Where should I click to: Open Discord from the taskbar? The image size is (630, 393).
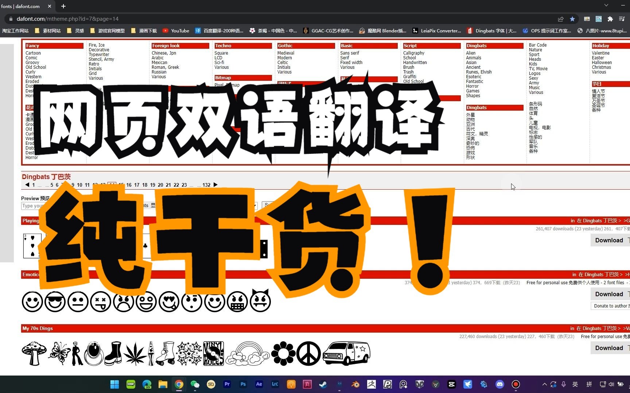click(x=499, y=384)
